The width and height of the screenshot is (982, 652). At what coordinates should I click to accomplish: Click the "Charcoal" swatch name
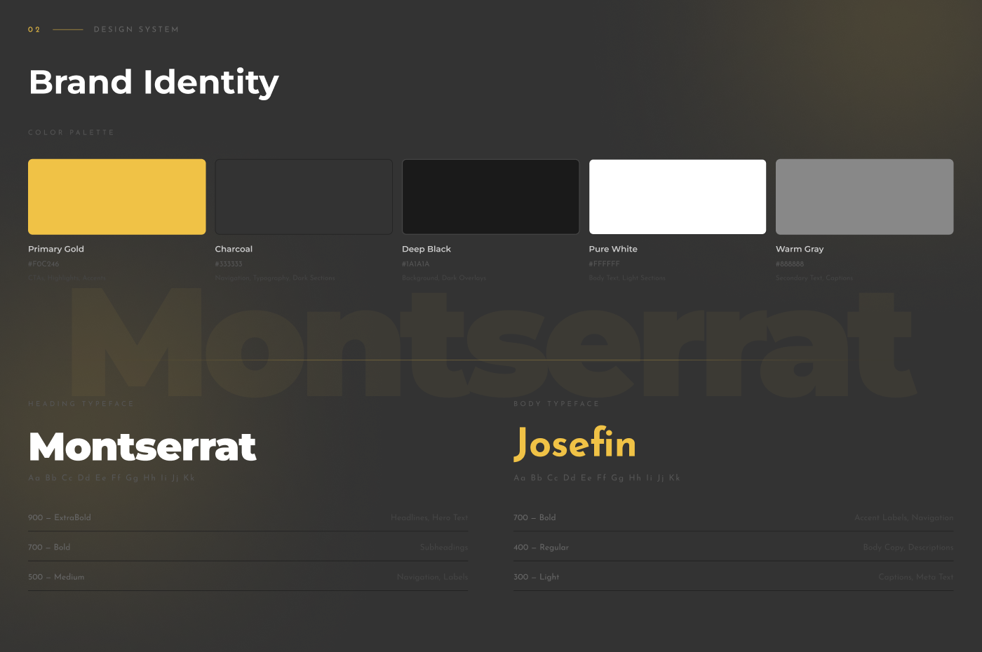234,249
